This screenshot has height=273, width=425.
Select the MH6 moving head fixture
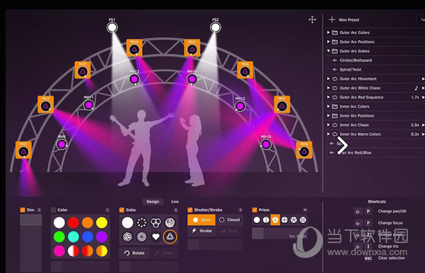(245, 70)
